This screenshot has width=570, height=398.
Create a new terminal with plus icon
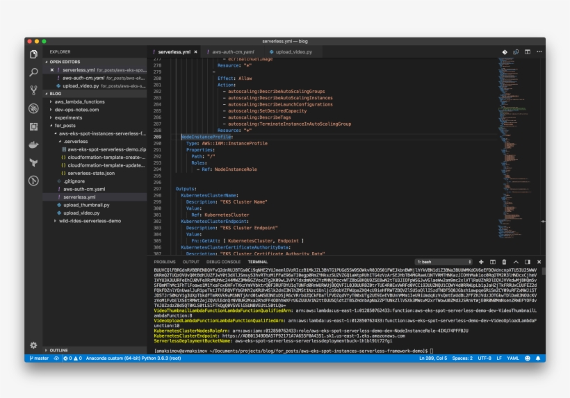481,262
